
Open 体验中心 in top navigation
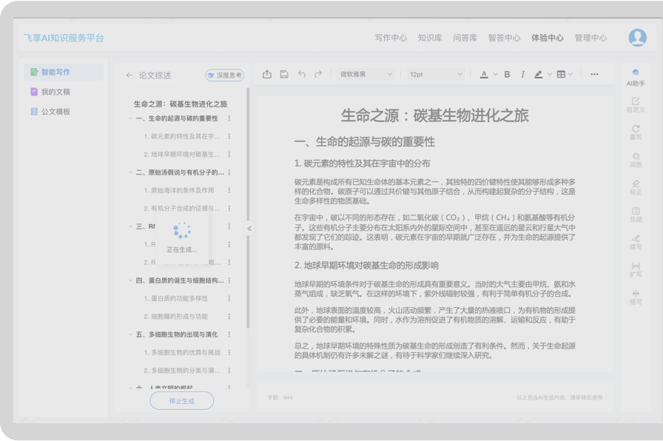tap(548, 38)
